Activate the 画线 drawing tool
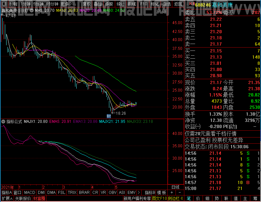Screen dimensions: 261x202 (x=132, y=4)
